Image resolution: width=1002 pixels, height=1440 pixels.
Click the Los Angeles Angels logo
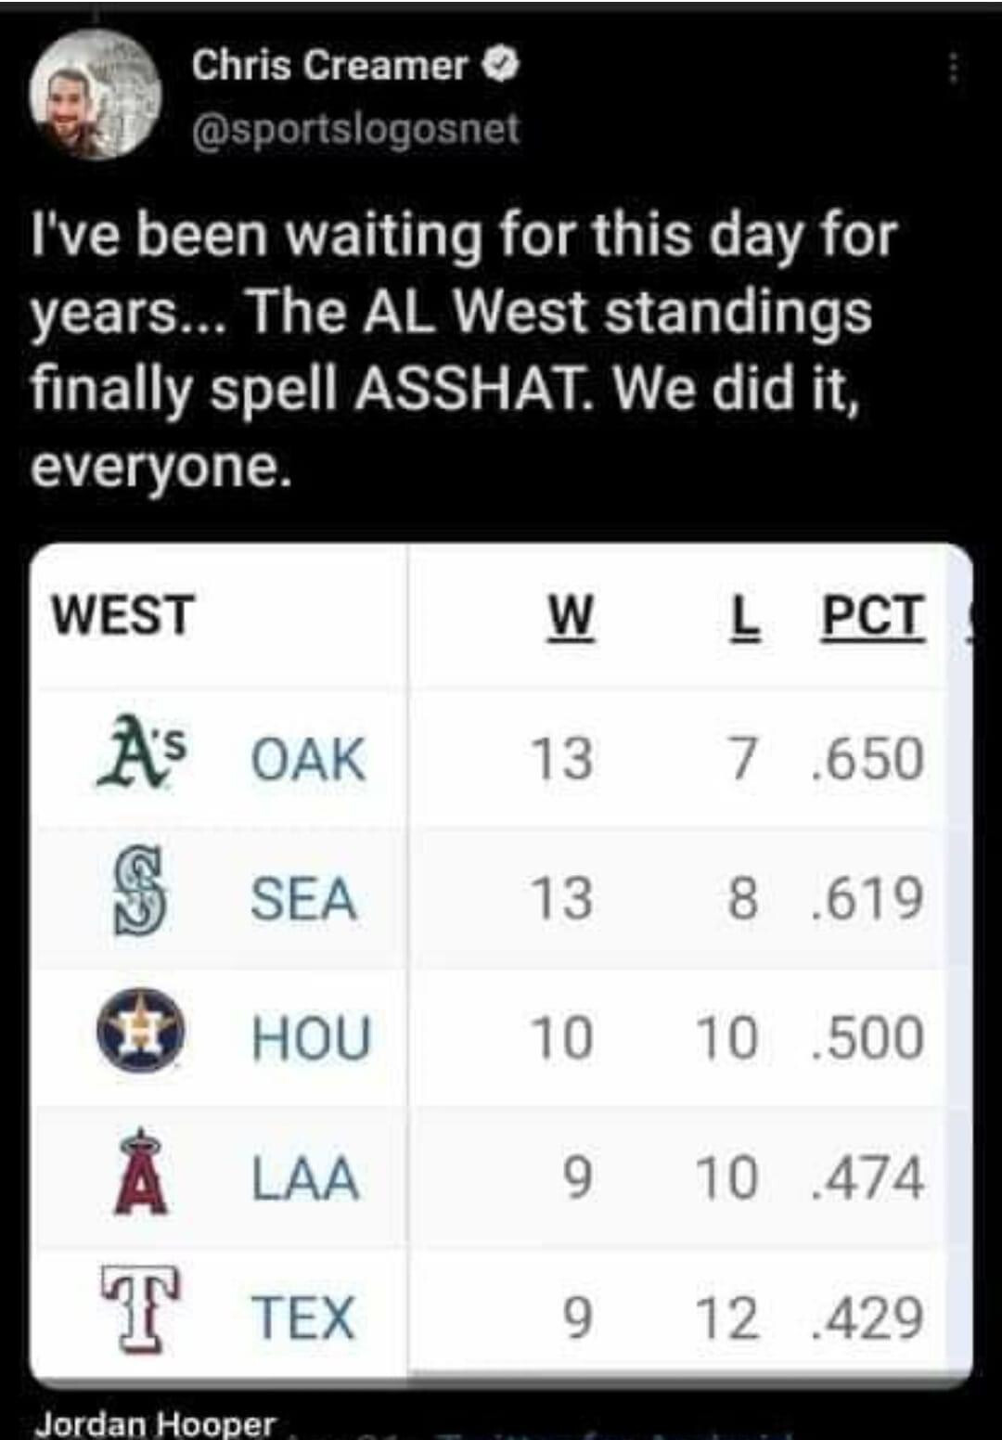tap(141, 1173)
